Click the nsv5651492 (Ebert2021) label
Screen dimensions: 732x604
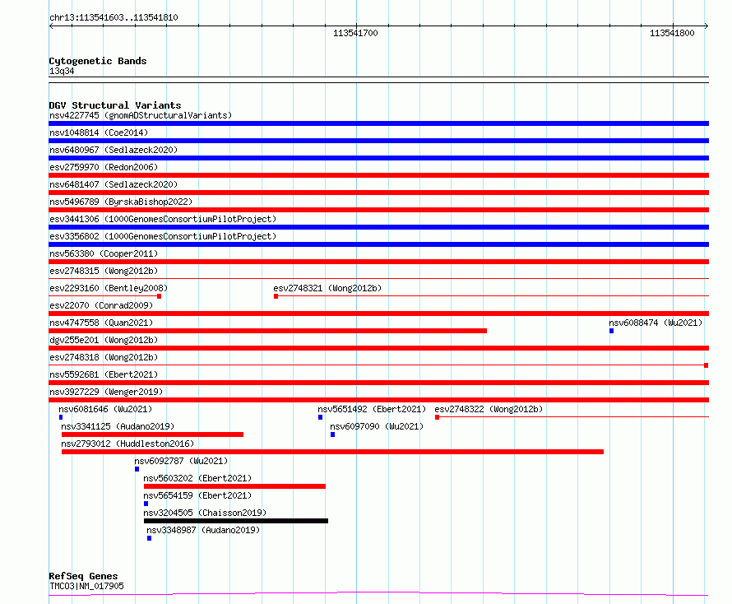[x=372, y=409]
